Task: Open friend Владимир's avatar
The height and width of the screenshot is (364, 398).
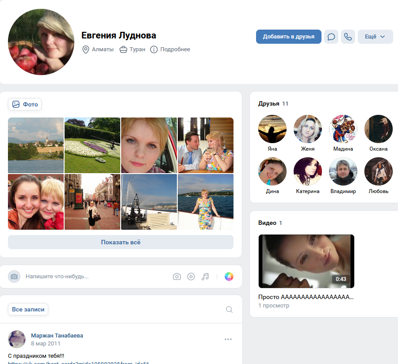Action: [x=343, y=171]
